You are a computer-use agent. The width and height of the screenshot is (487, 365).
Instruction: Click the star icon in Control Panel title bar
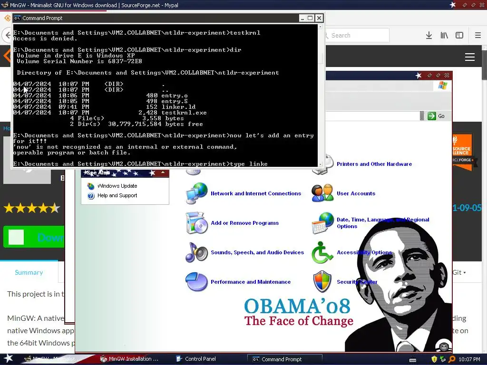click(419, 76)
